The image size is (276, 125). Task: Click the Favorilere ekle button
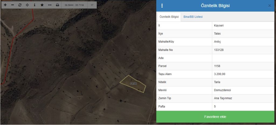(215, 117)
